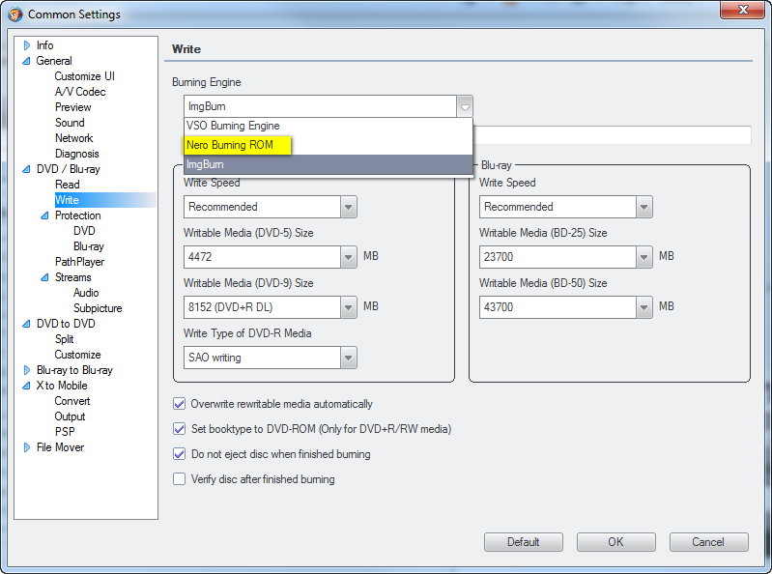Select Convert under X to Mobile
772x574 pixels.
point(71,401)
